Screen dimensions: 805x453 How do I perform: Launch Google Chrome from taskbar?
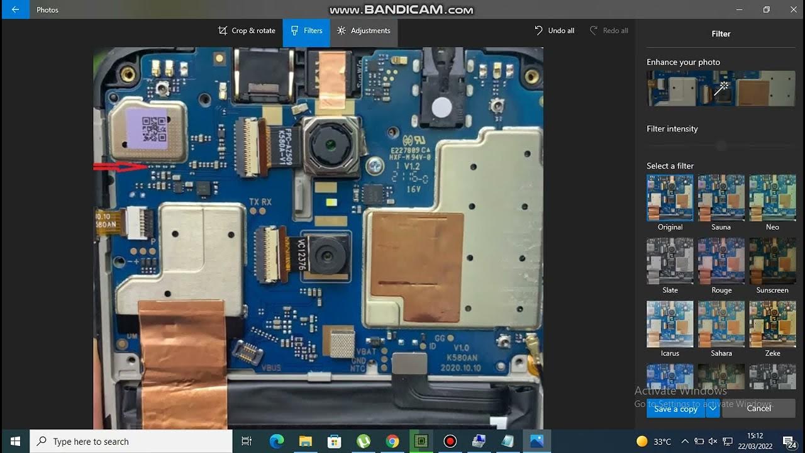tap(392, 442)
